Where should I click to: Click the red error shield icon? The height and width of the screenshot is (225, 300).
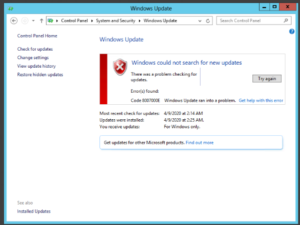point(119,67)
